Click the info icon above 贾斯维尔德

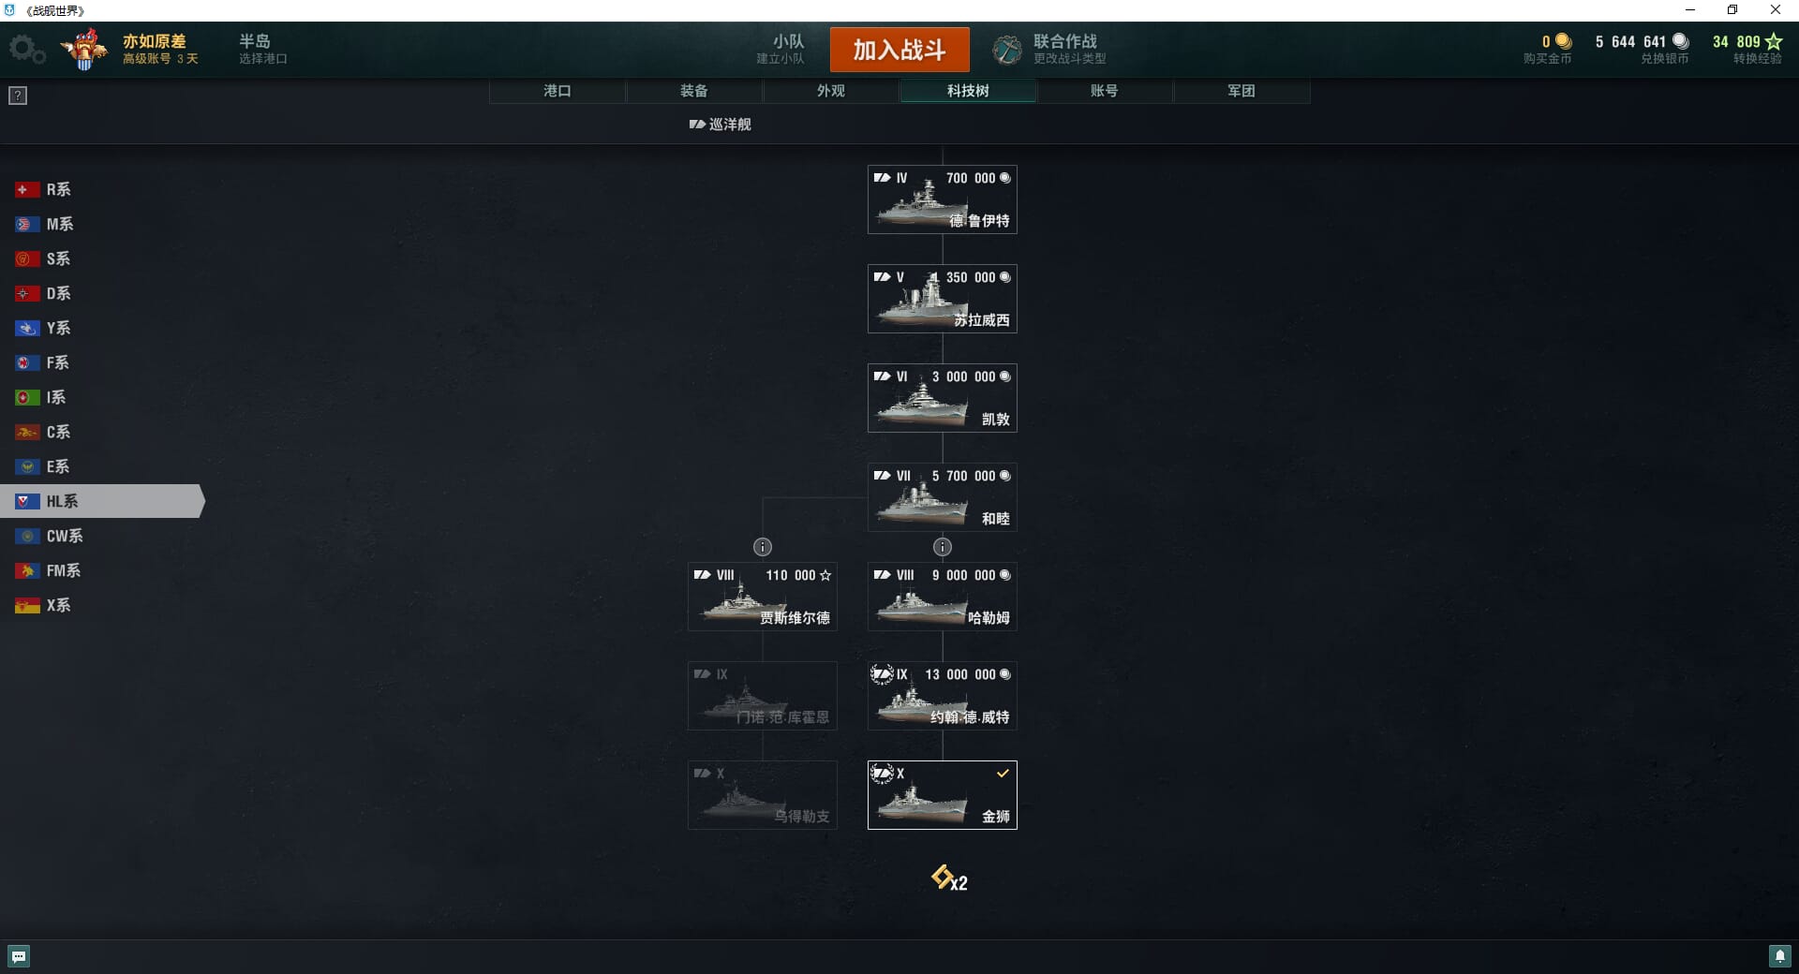pos(763,547)
